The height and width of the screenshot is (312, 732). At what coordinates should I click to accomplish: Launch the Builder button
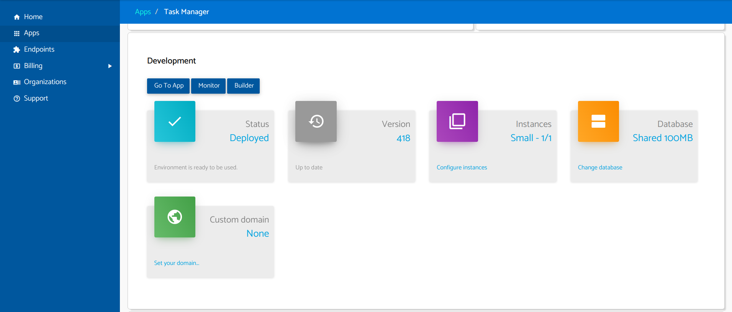click(244, 86)
